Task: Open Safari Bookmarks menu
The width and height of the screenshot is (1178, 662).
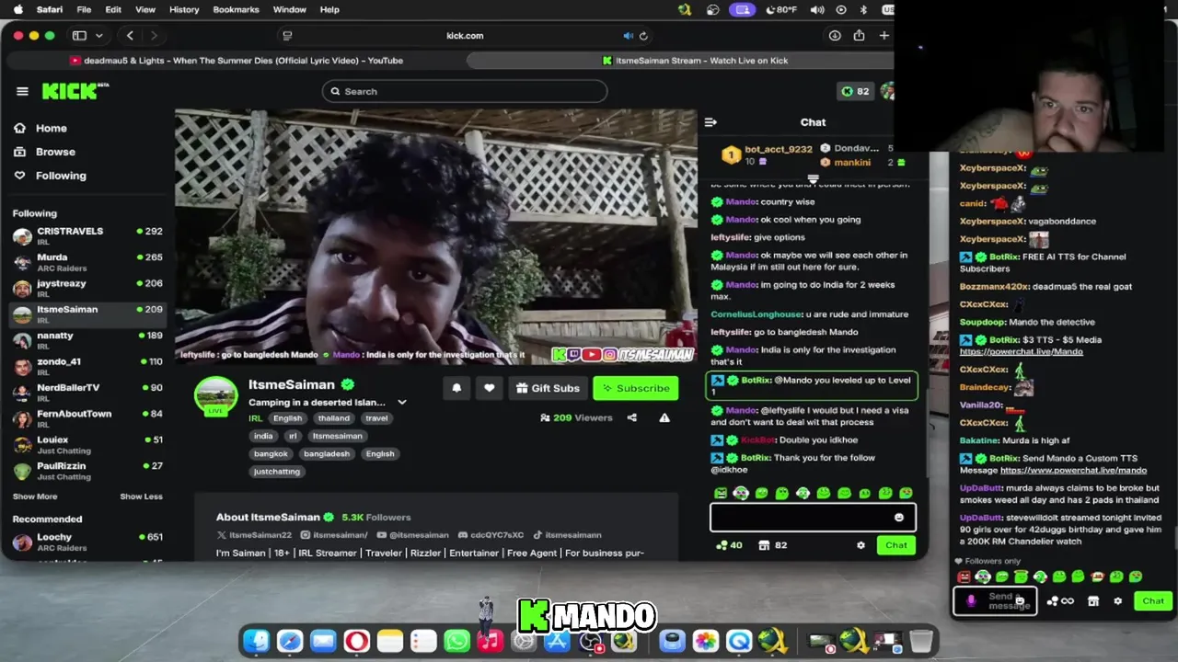Action: click(236, 9)
